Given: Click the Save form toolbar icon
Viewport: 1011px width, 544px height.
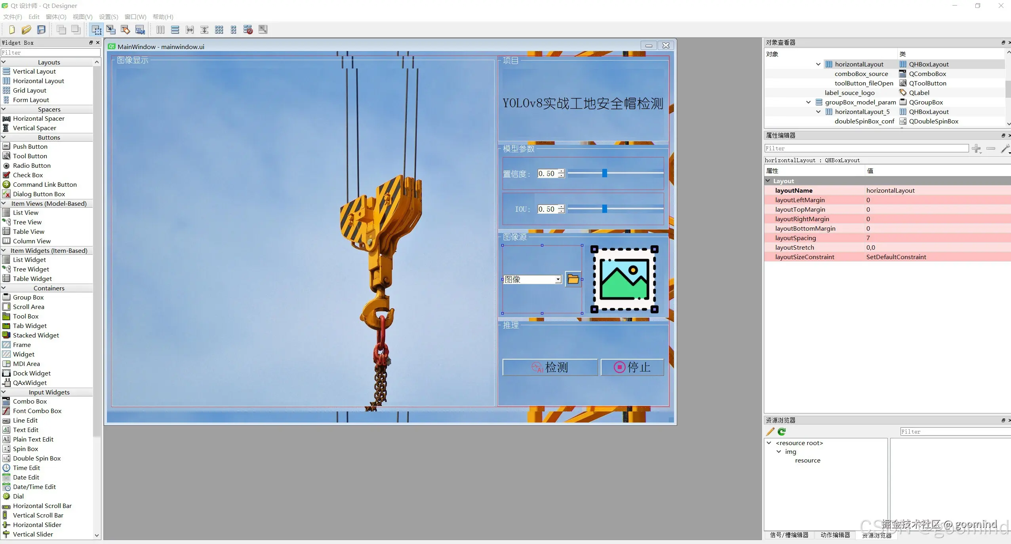Looking at the screenshot, I should [x=41, y=30].
